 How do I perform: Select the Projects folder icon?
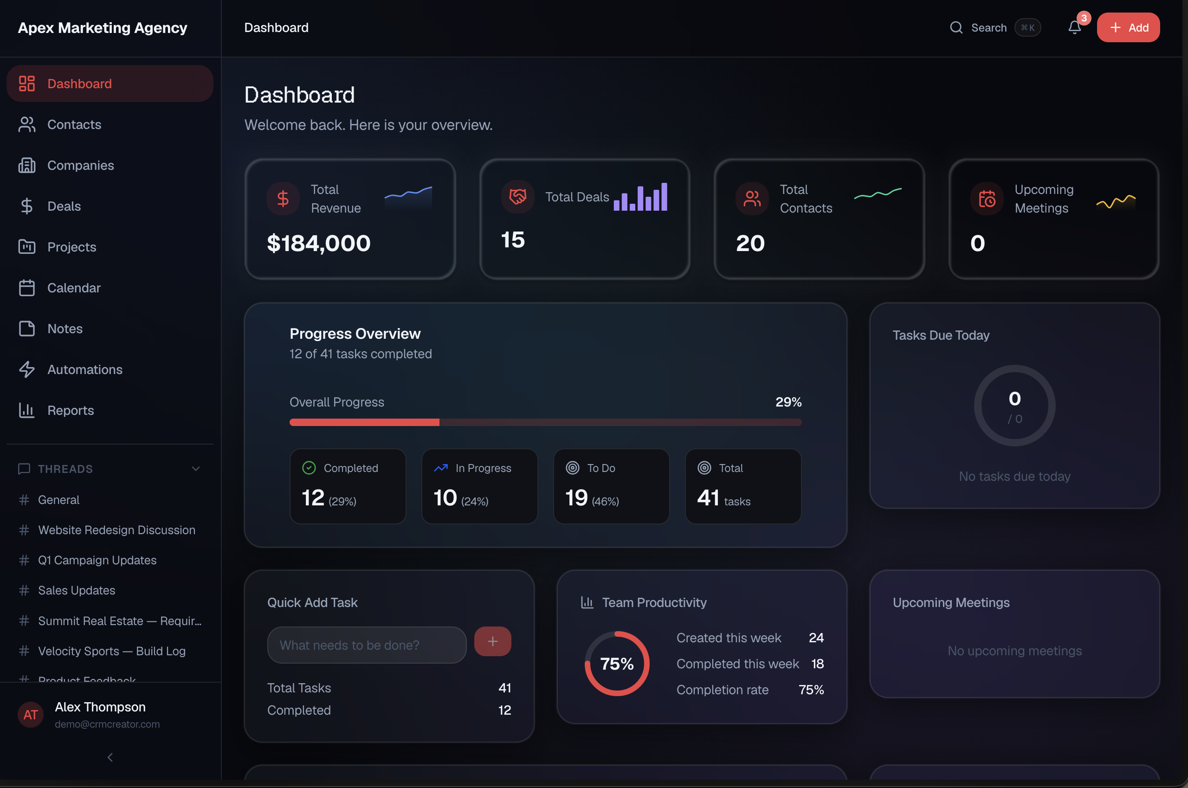coord(27,247)
